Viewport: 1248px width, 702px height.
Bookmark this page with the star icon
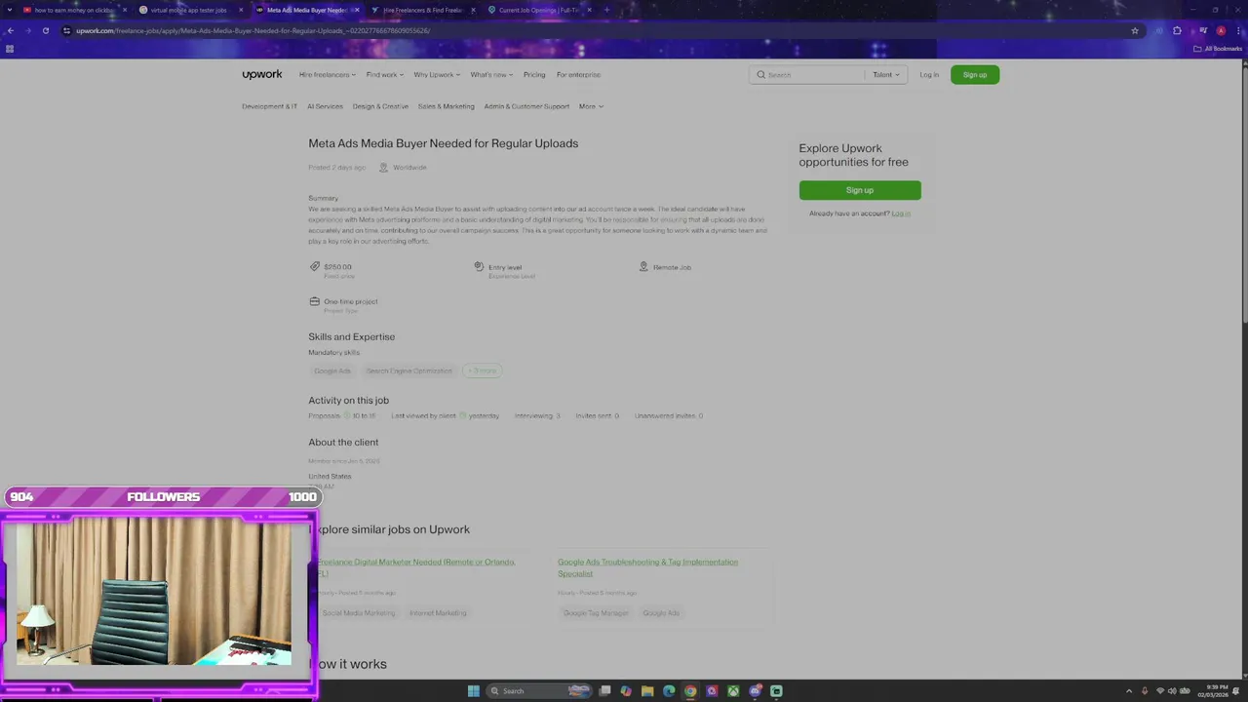1135,30
